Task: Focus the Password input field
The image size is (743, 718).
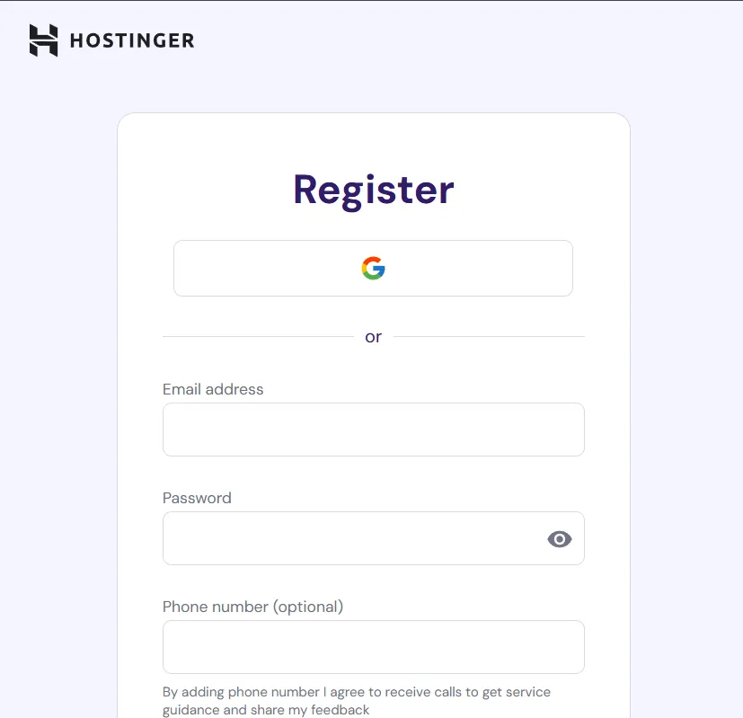Action: coord(350,538)
